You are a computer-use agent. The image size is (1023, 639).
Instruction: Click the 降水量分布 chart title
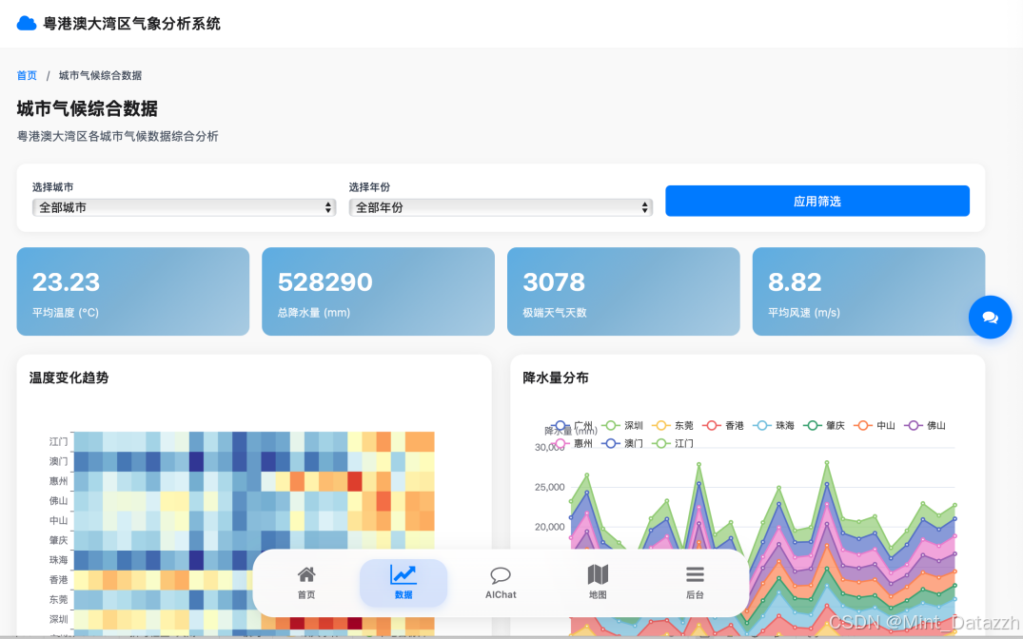[x=556, y=378]
